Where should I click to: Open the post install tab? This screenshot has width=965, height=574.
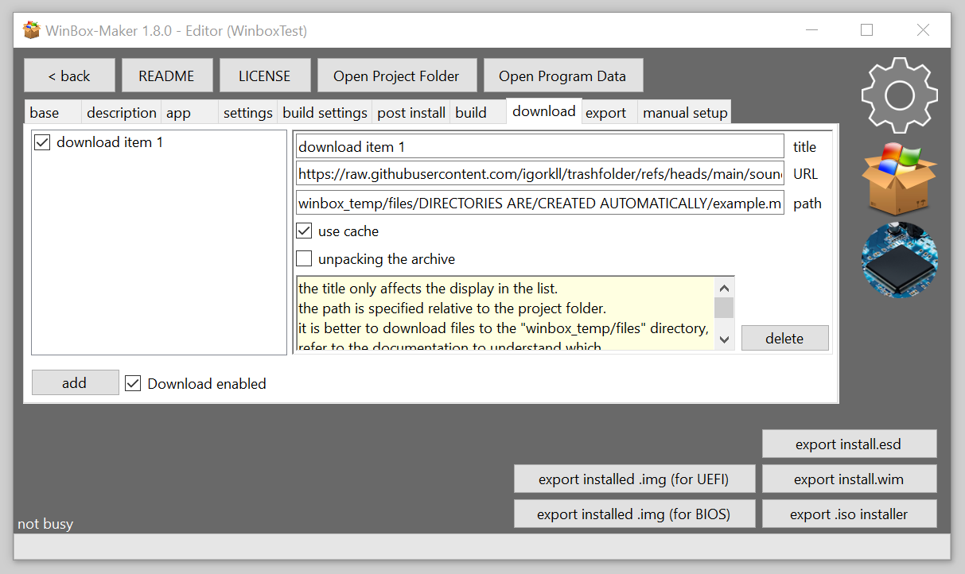click(411, 112)
